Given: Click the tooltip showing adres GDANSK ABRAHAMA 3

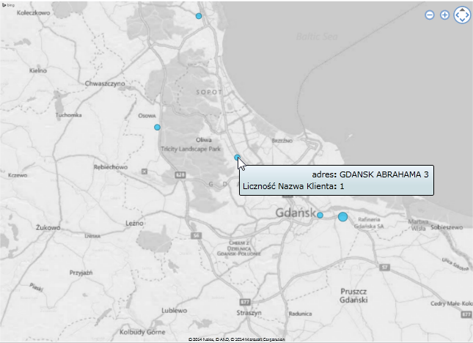Looking at the screenshot, I should click(336, 180).
